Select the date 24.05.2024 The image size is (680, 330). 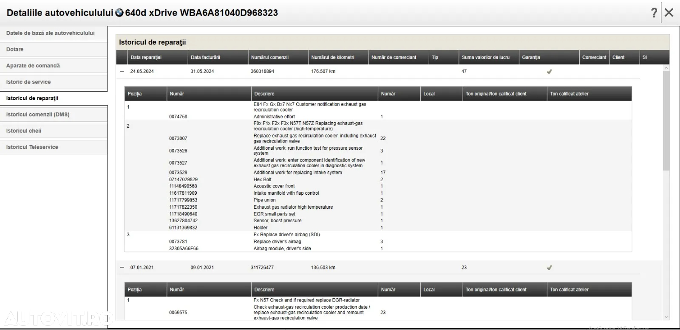tap(142, 71)
